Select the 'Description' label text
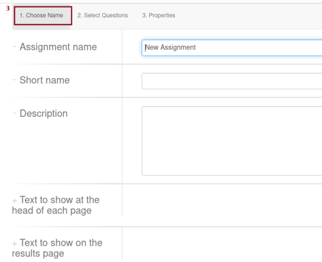The image size is (322, 262). 43,114
